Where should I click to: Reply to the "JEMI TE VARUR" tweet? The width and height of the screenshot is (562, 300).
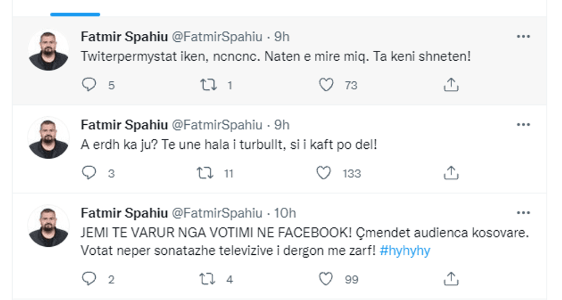click(x=89, y=279)
